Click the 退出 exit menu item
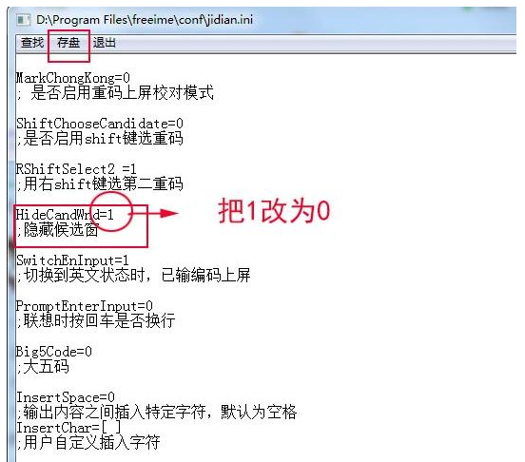525x462 pixels. tap(105, 43)
